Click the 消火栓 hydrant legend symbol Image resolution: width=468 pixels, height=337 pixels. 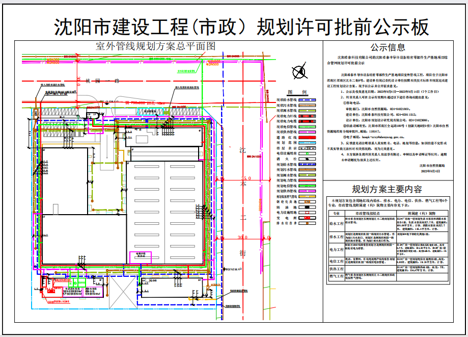tap(307, 159)
